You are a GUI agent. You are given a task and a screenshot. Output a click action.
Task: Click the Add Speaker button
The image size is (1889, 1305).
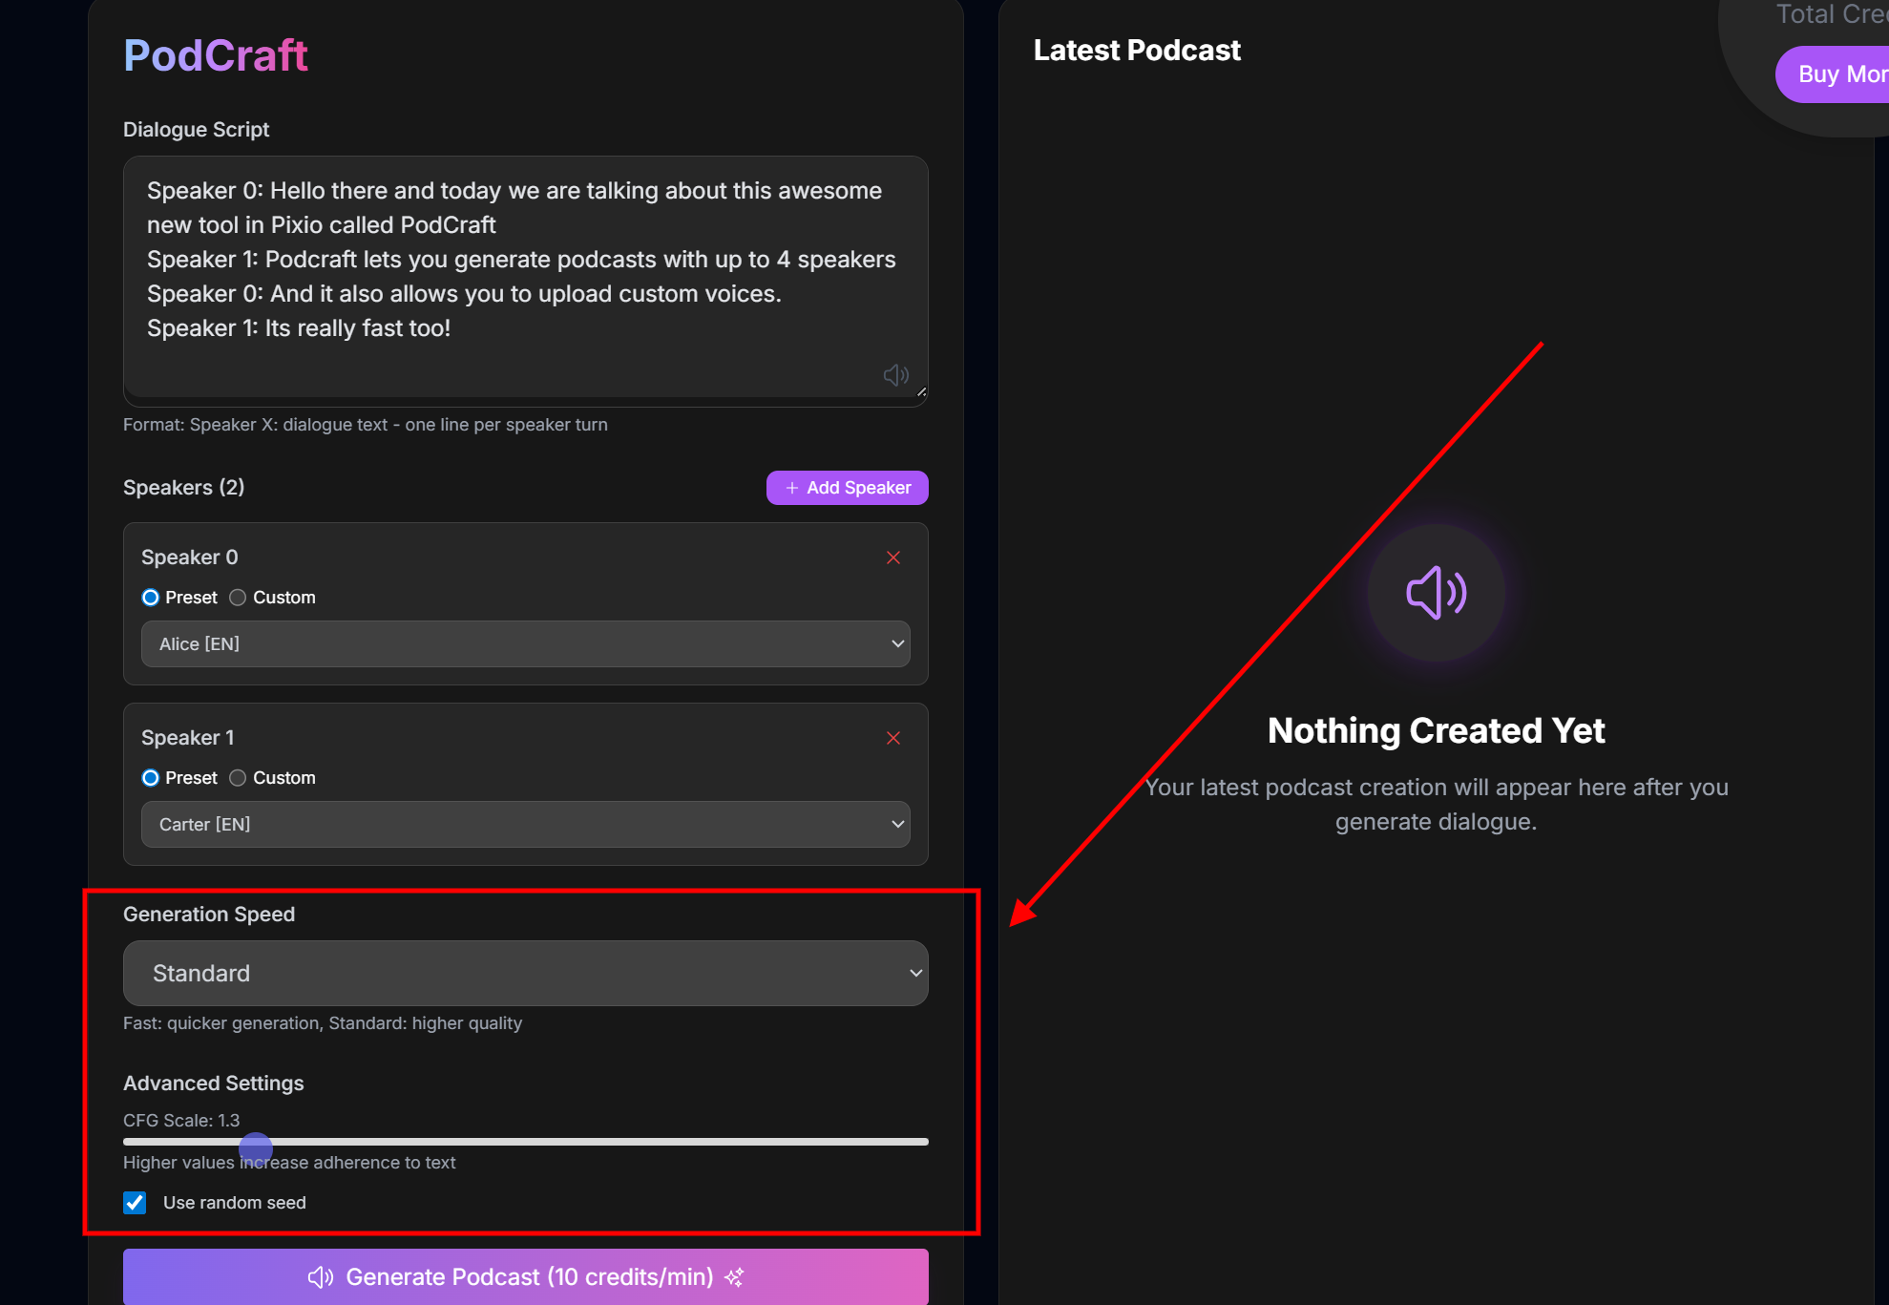tap(848, 488)
